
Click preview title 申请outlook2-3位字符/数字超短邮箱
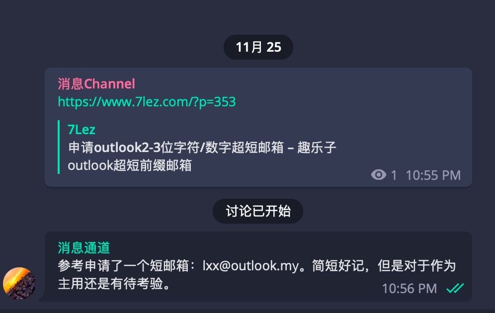coord(176,148)
